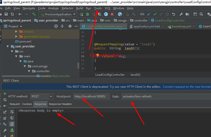Submit the REST request with the green play icon

[x=5, y=94]
